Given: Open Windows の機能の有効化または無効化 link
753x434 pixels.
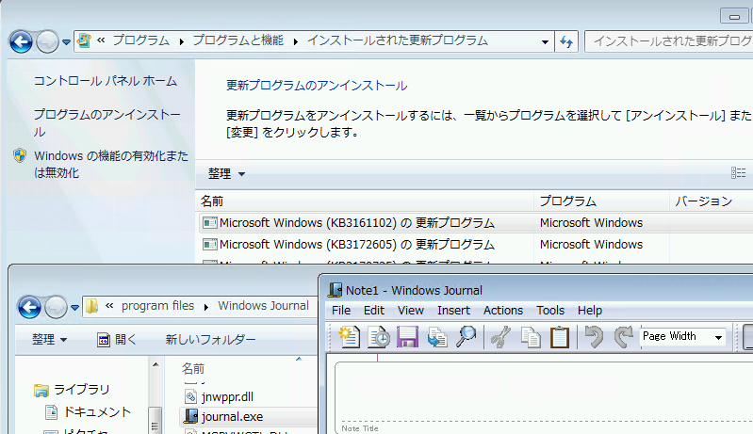Looking at the screenshot, I should tap(111, 164).
